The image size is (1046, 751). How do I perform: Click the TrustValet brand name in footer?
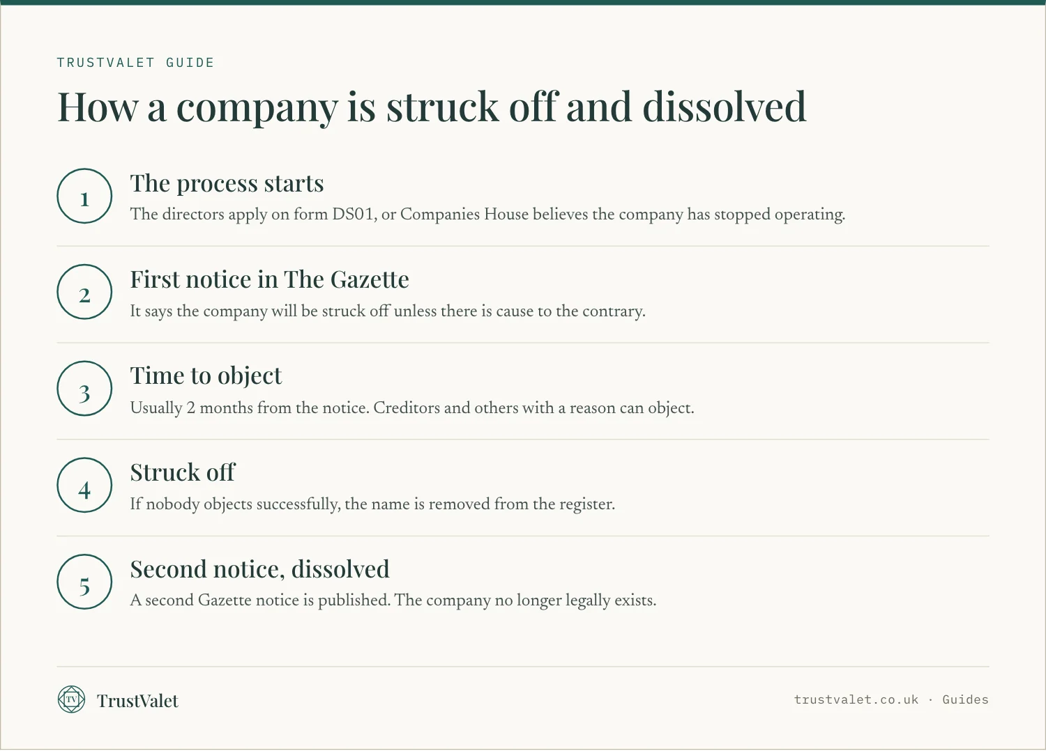137,701
